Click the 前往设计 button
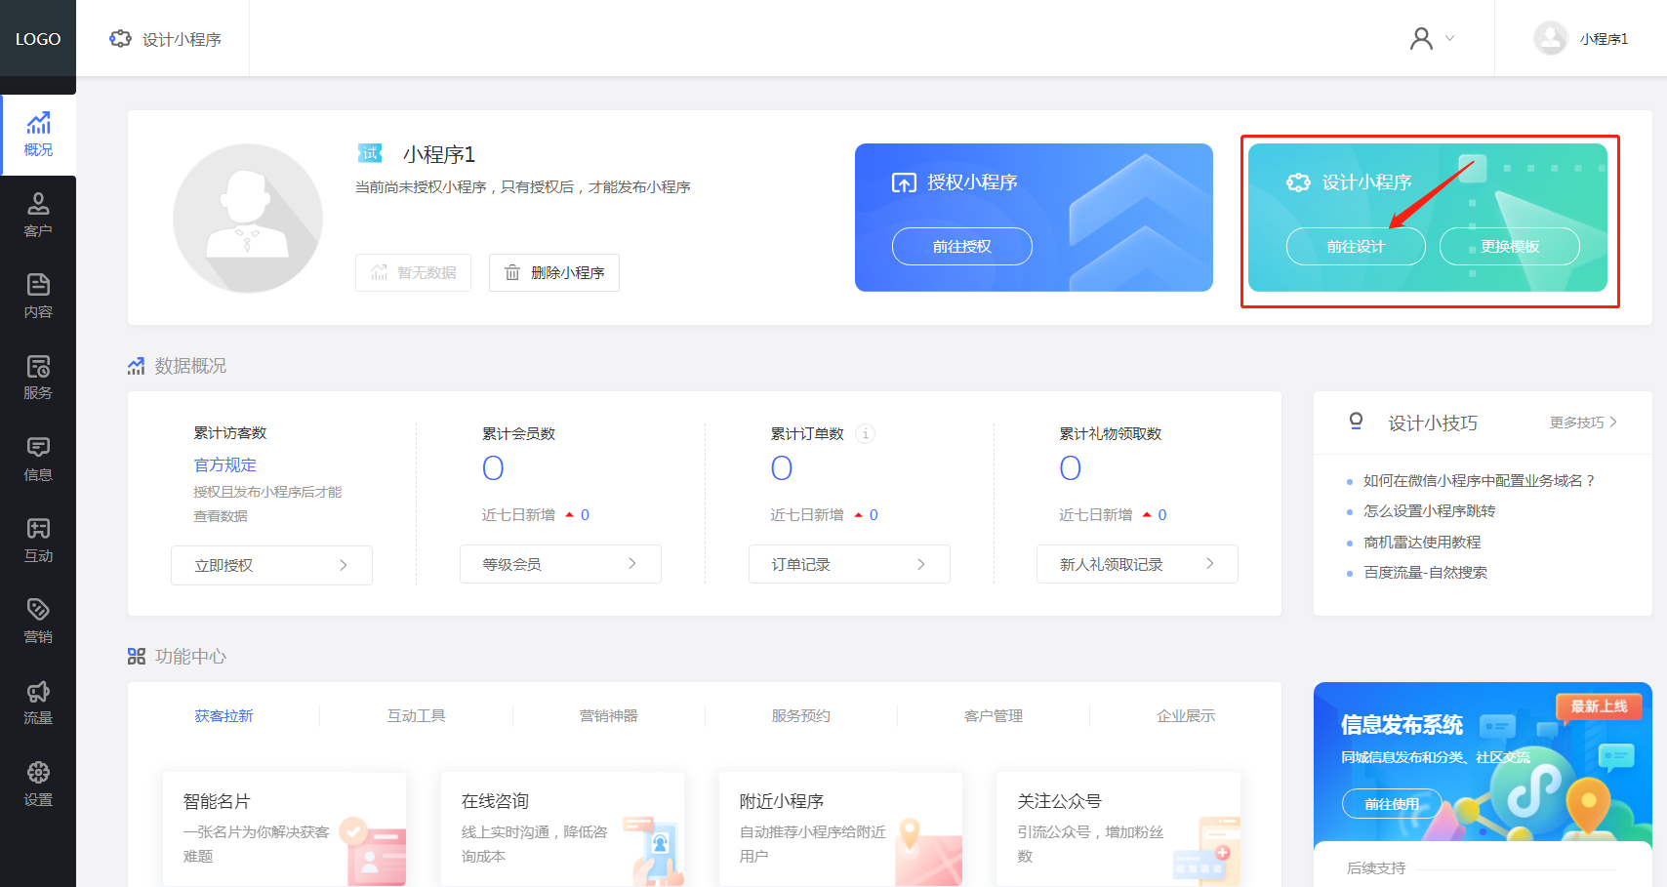The width and height of the screenshot is (1667, 887). pyautogui.click(x=1355, y=247)
